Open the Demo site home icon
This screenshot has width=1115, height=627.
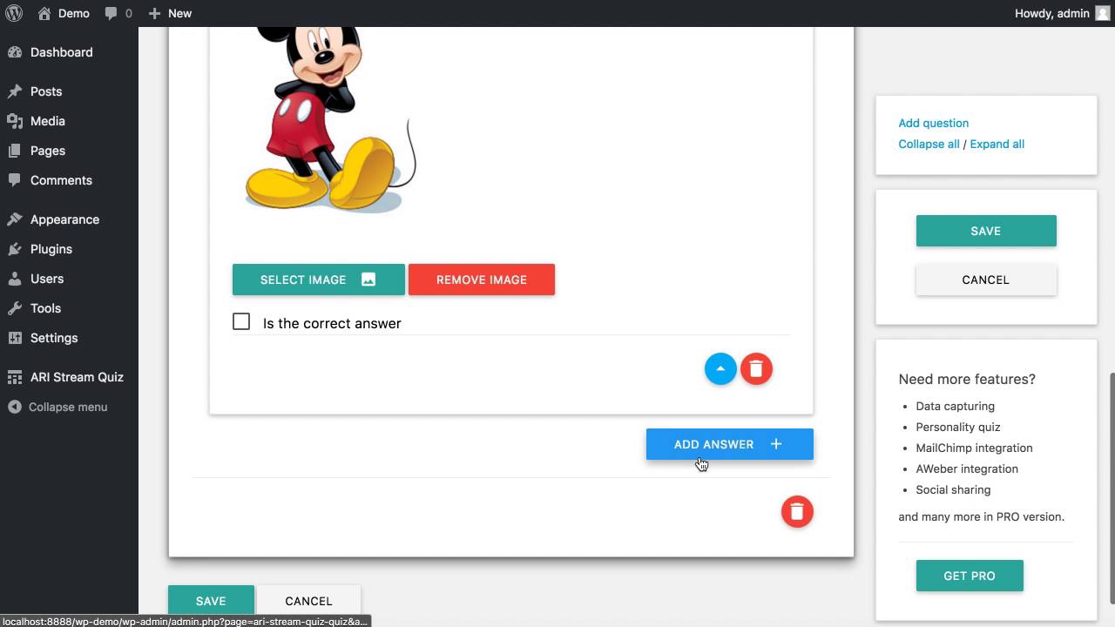point(44,13)
